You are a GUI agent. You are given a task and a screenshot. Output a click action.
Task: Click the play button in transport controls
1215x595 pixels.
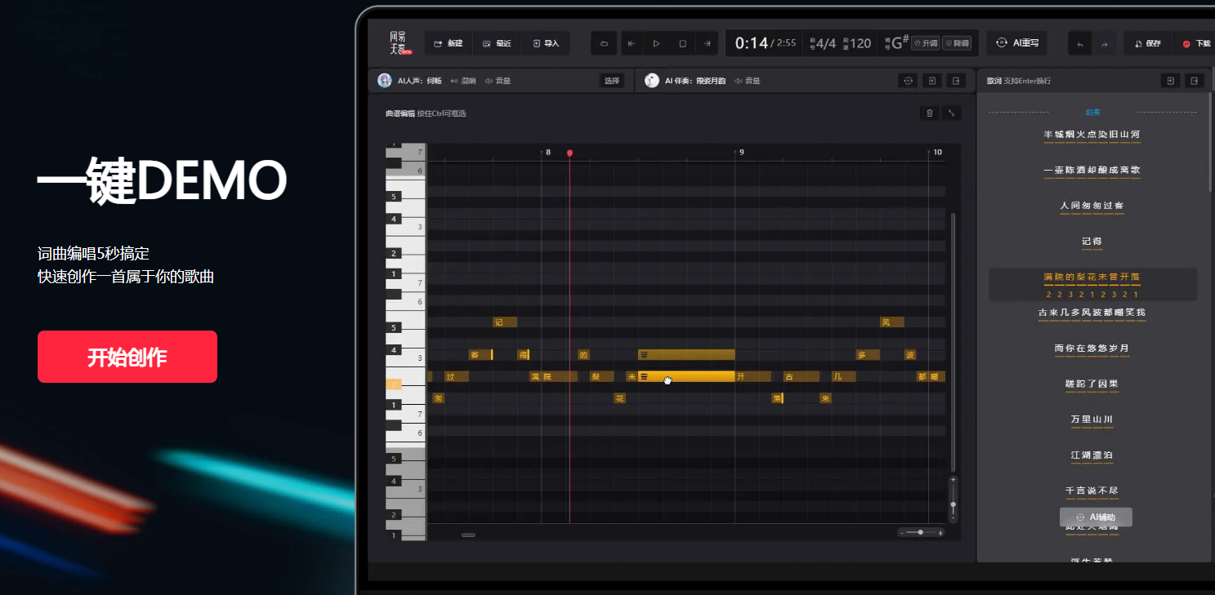pos(656,43)
